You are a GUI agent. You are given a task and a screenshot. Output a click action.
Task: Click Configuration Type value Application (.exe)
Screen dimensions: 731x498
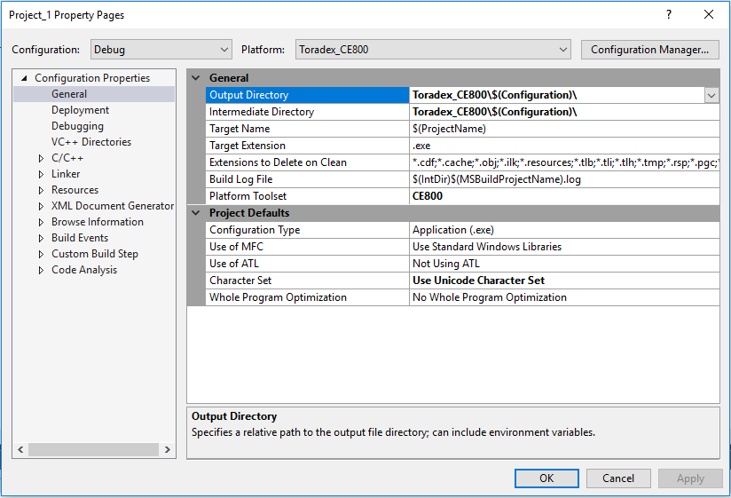click(x=453, y=230)
